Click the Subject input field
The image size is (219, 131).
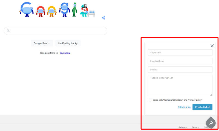coord(180,69)
